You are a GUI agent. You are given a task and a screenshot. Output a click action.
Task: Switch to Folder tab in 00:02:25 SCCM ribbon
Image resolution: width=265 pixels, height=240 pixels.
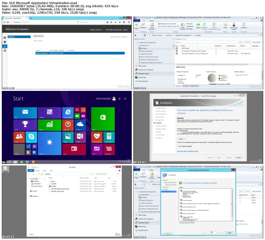pos(151,21)
